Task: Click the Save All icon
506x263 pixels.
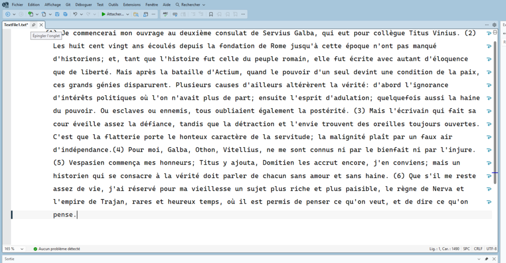Action: (x=65, y=14)
